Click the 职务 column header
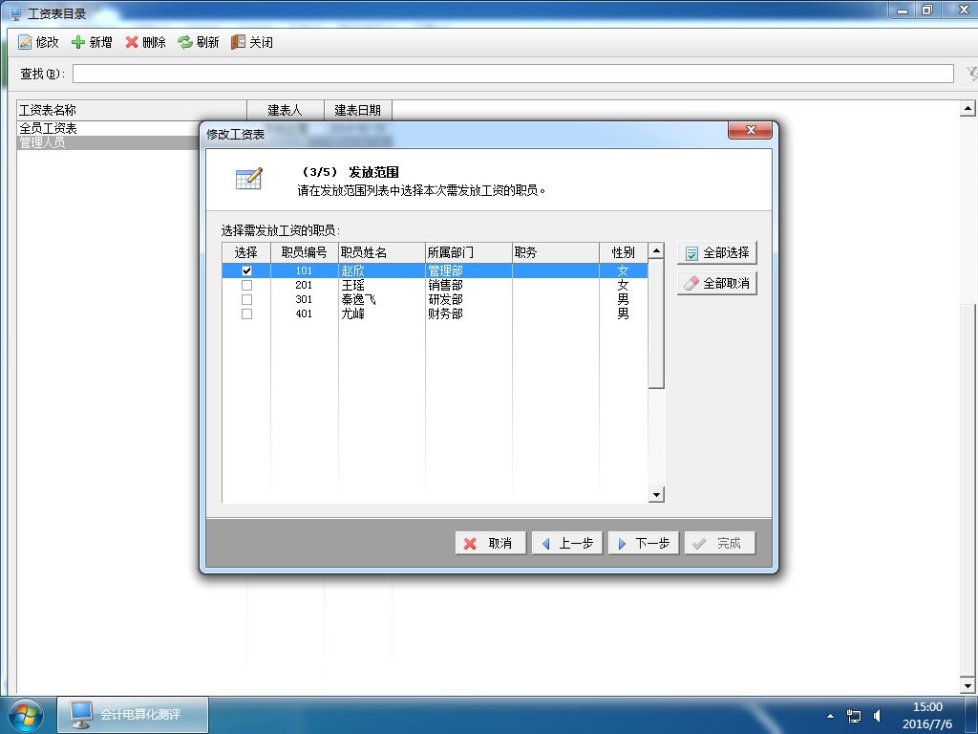Viewport: 978px width, 734px height. click(556, 252)
